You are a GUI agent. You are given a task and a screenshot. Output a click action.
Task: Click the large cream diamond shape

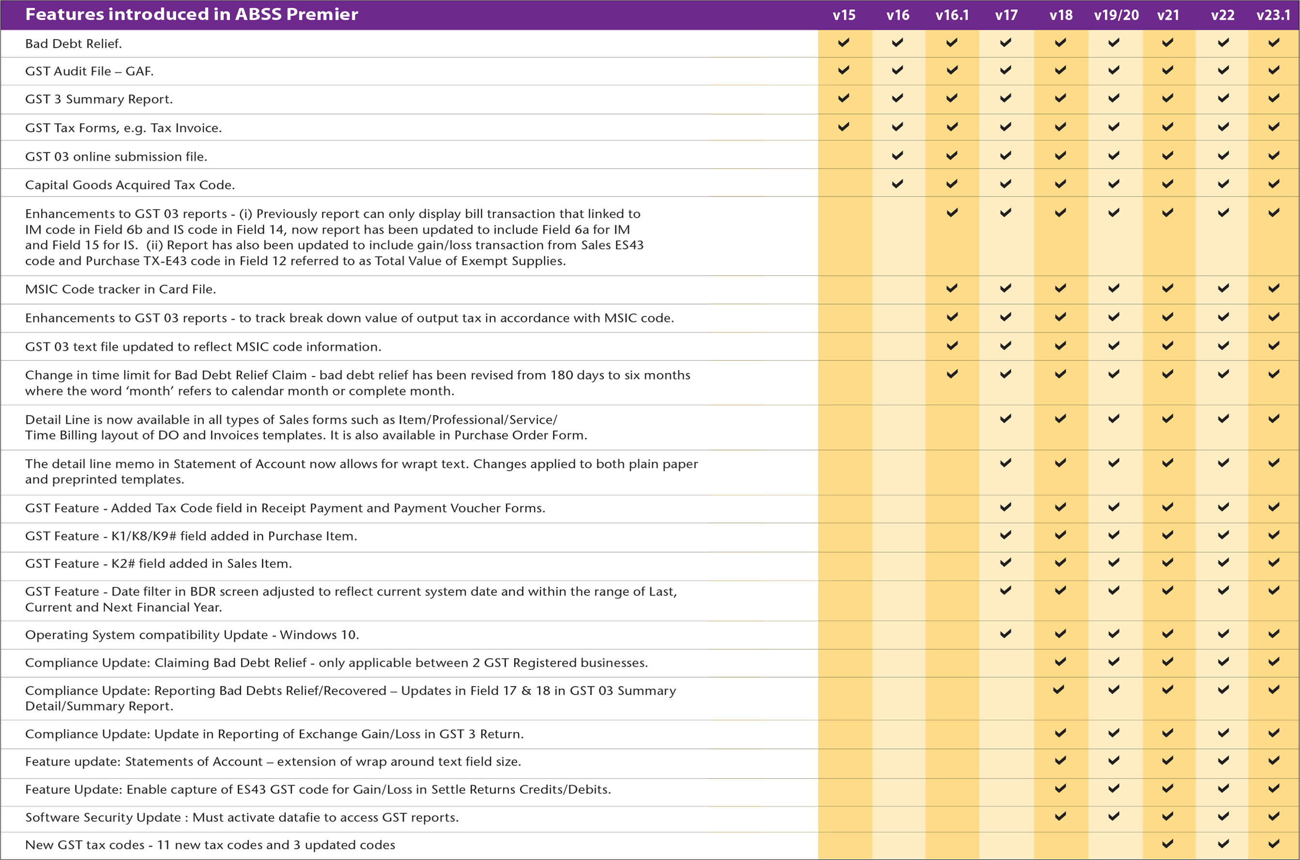click(760, 237)
